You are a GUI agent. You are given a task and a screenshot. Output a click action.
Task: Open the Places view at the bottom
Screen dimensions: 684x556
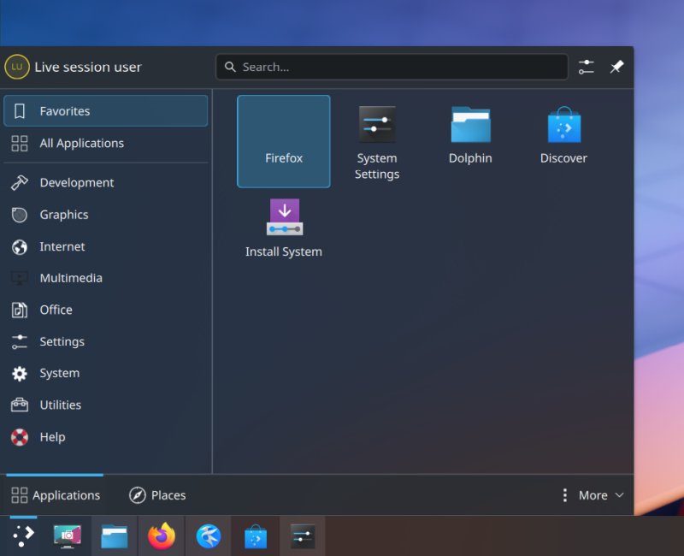pos(156,494)
